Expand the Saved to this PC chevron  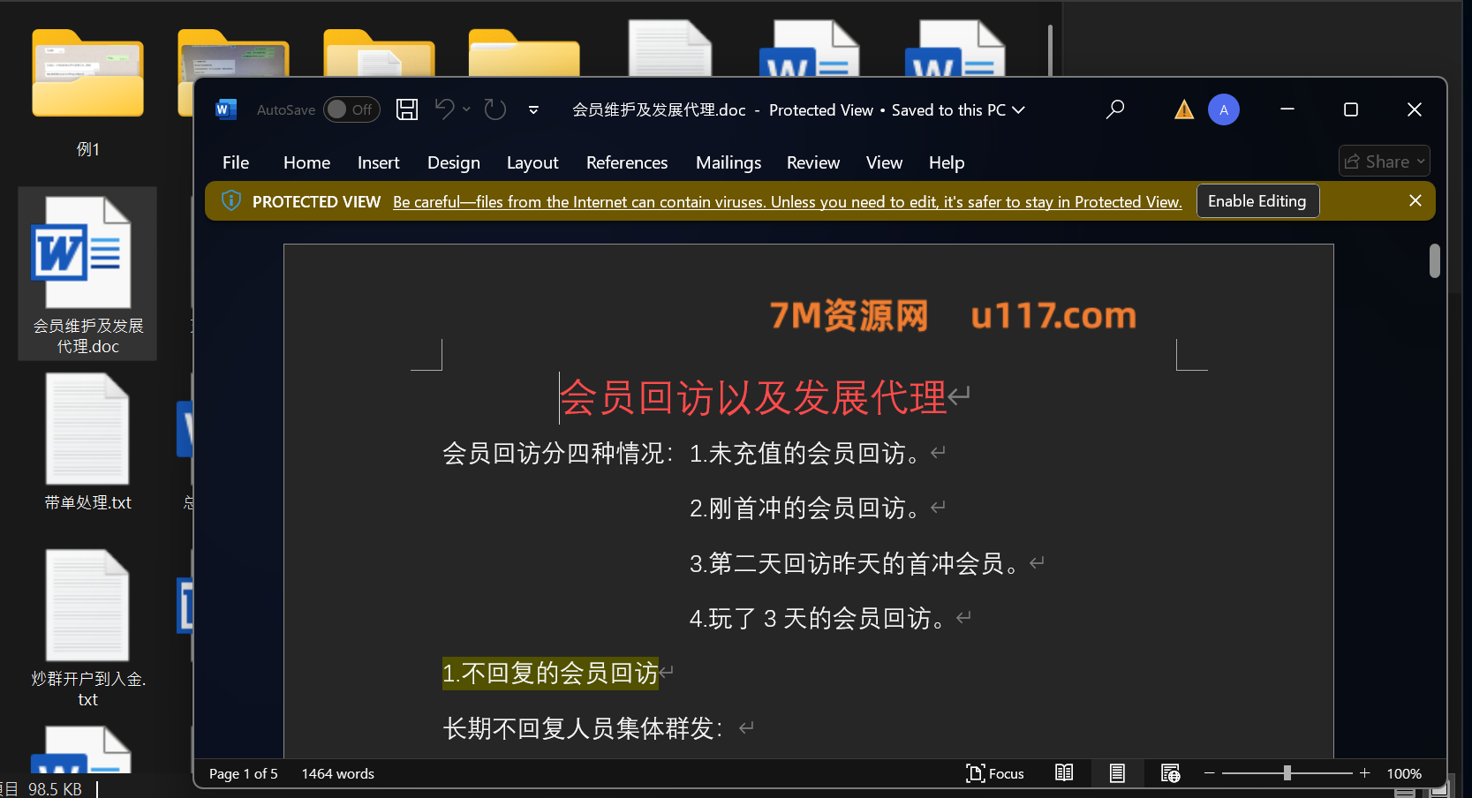(1018, 109)
